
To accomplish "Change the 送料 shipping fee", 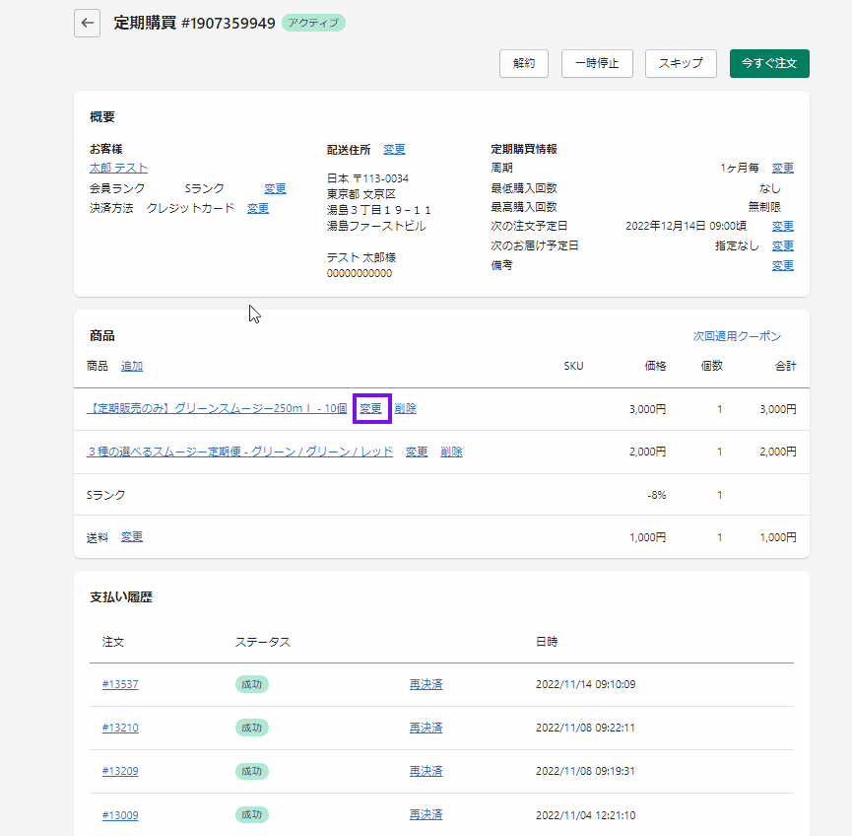I will (x=132, y=537).
